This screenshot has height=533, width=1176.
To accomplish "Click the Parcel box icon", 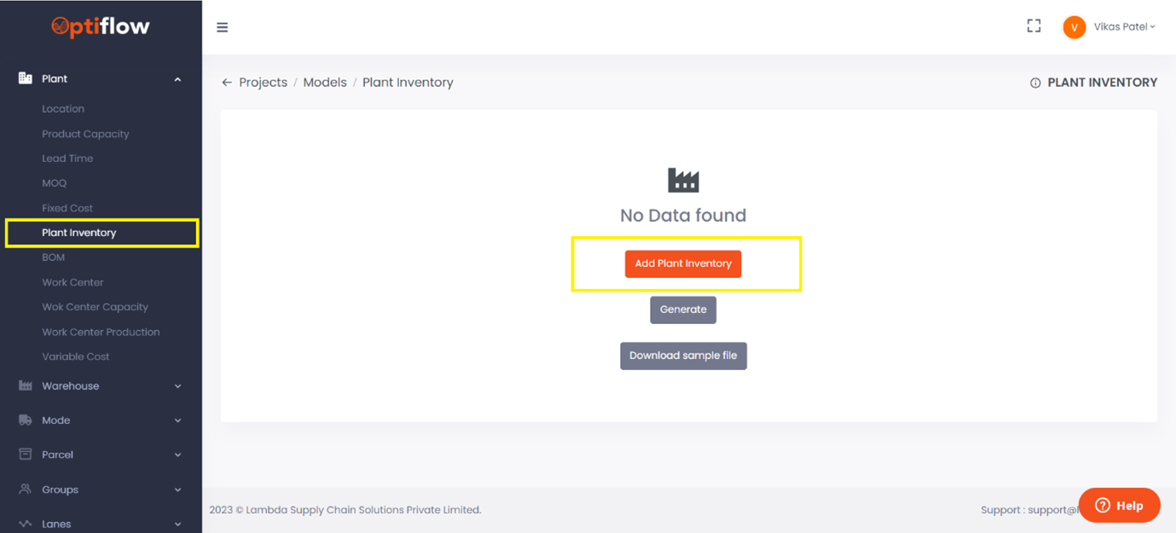I will pyautogui.click(x=26, y=455).
